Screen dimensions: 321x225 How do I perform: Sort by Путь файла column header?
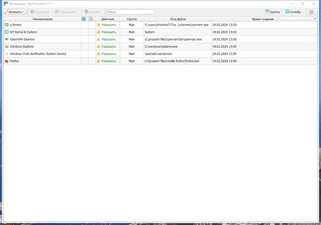178,19
